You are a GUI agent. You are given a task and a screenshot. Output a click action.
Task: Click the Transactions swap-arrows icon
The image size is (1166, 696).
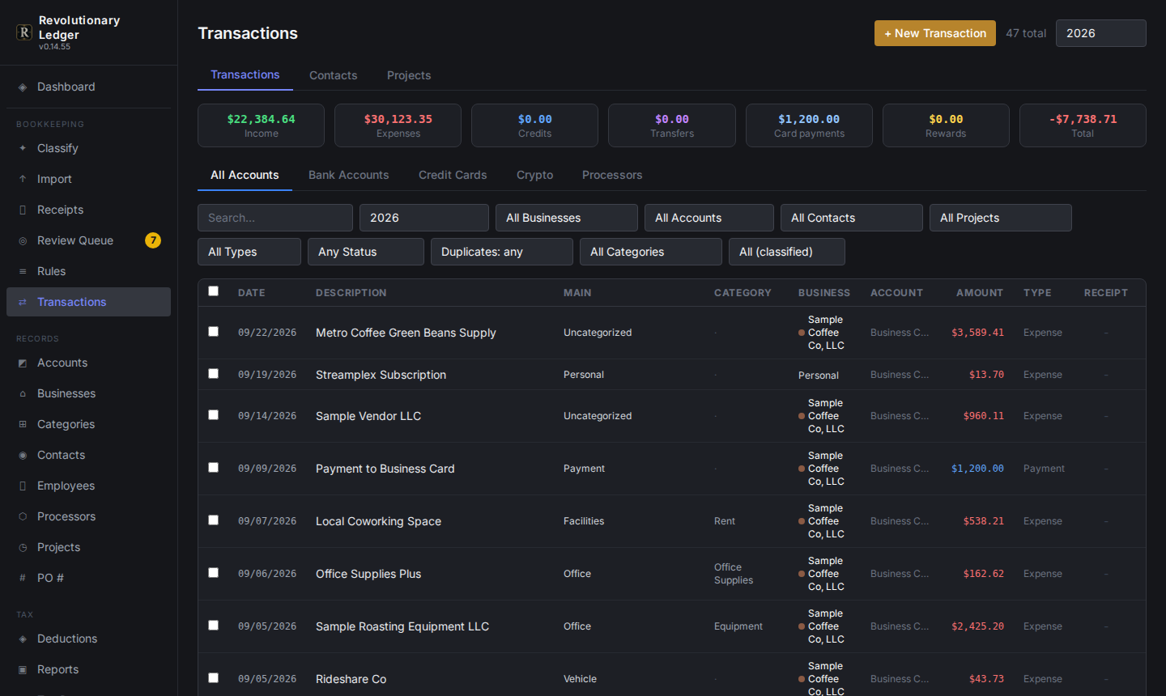tap(23, 303)
